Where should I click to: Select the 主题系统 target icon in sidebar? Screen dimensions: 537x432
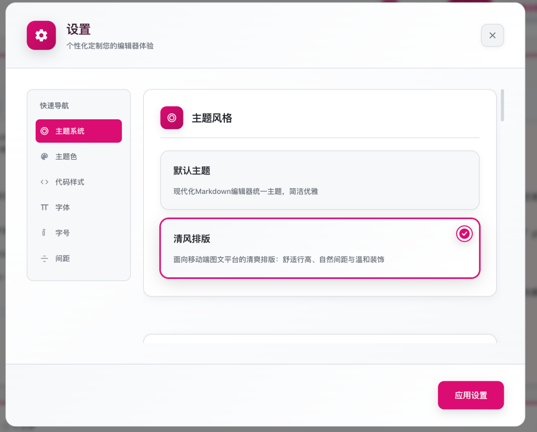click(x=44, y=131)
